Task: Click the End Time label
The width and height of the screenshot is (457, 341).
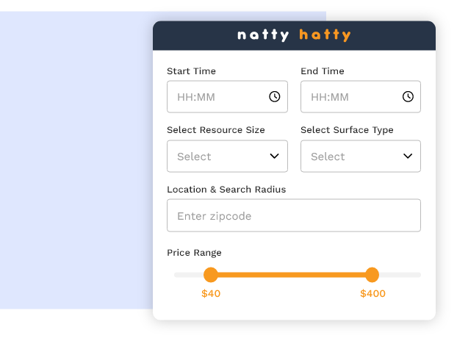Action: (x=323, y=71)
